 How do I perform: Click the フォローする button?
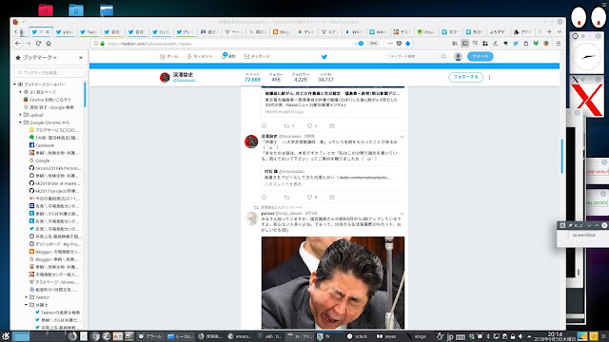(x=465, y=77)
